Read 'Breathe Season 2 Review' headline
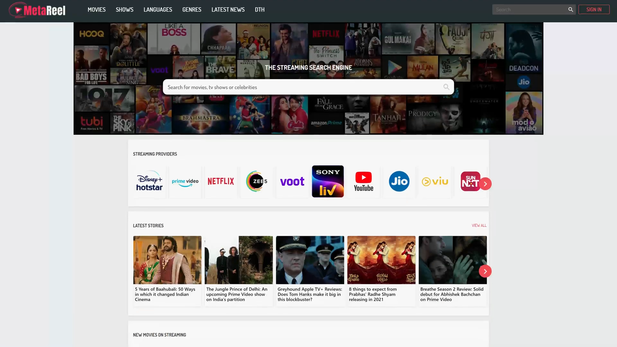This screenshot has height=347, width=617. tap(452, 294)
